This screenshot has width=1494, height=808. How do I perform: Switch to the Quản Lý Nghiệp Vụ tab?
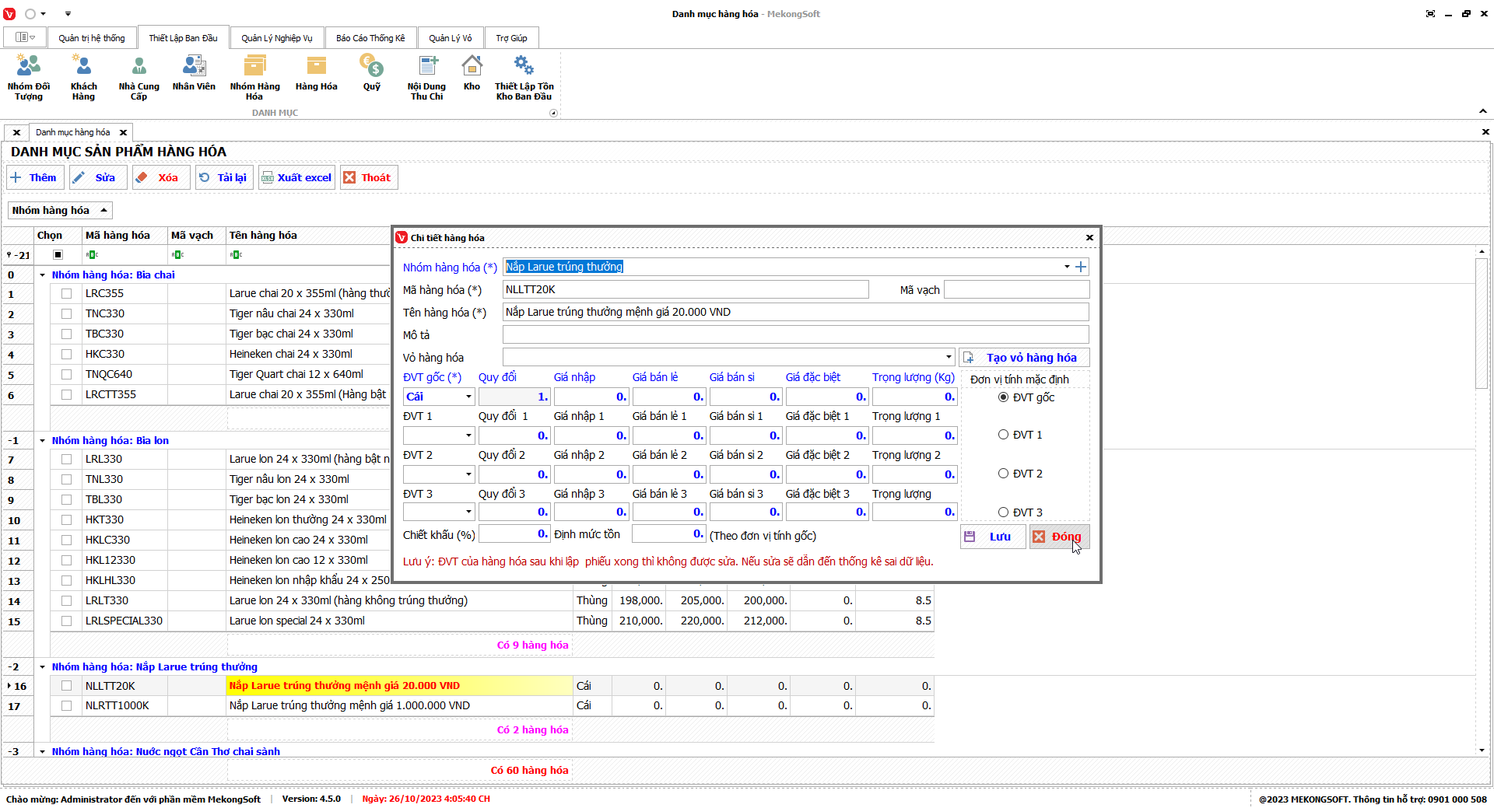click(x=276, y=38)
